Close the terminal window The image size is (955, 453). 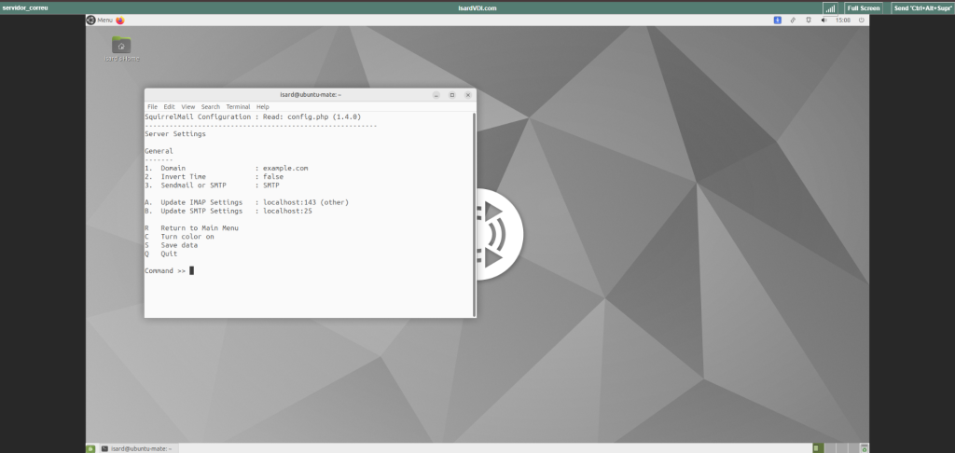pos(468,95)
